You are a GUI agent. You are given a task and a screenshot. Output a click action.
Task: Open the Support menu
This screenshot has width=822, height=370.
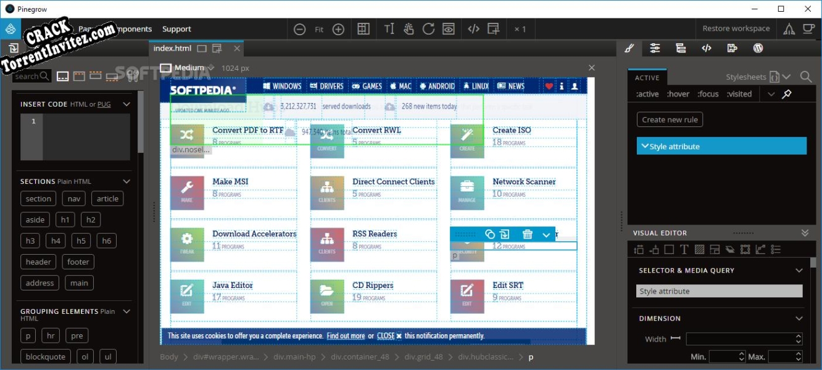tap(176, 28)
